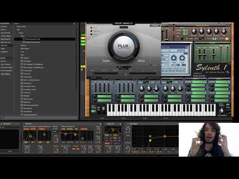Click the Sylenth mod wheel beside keyboard
The image size is (239, 179).
tap(104, 108)
